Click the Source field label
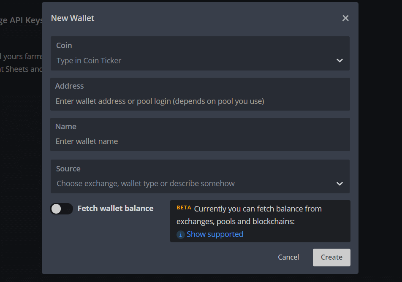This screenshot has width=402, height=282. tap(68, 169)
